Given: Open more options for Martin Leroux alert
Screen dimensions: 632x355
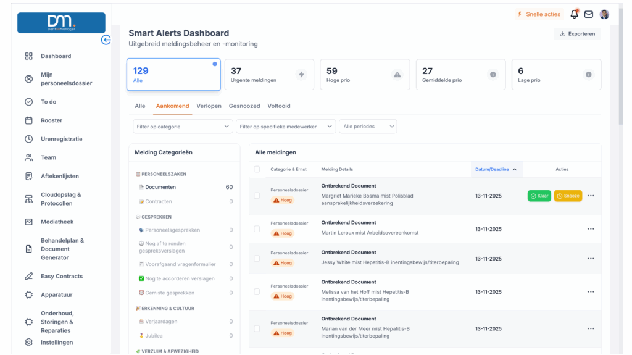Looking at the screenshot, I should (x=591, y=228).
